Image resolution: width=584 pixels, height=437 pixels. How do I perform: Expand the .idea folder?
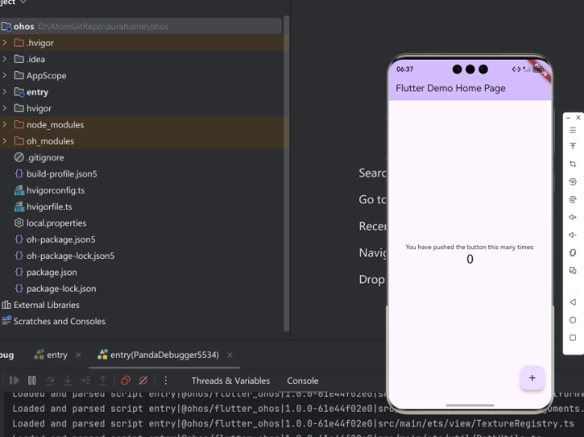pyautogui.click(x=4, y=59)
